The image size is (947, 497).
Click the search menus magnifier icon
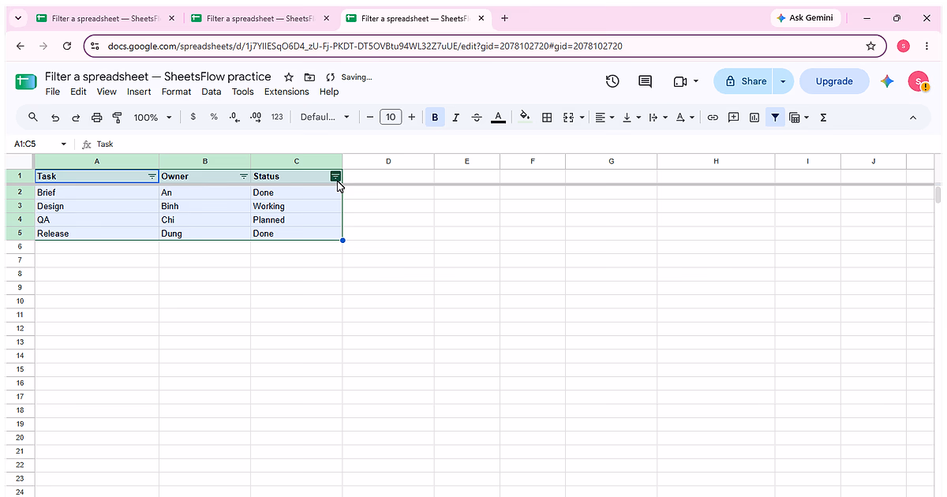pyautogui.click(x=33, y=117)
